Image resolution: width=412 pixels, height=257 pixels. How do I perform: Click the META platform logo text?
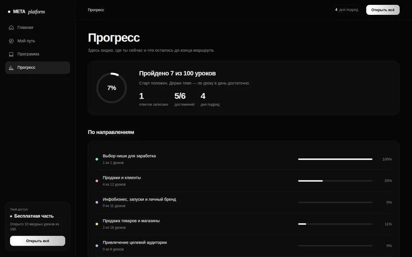(29, 12)
